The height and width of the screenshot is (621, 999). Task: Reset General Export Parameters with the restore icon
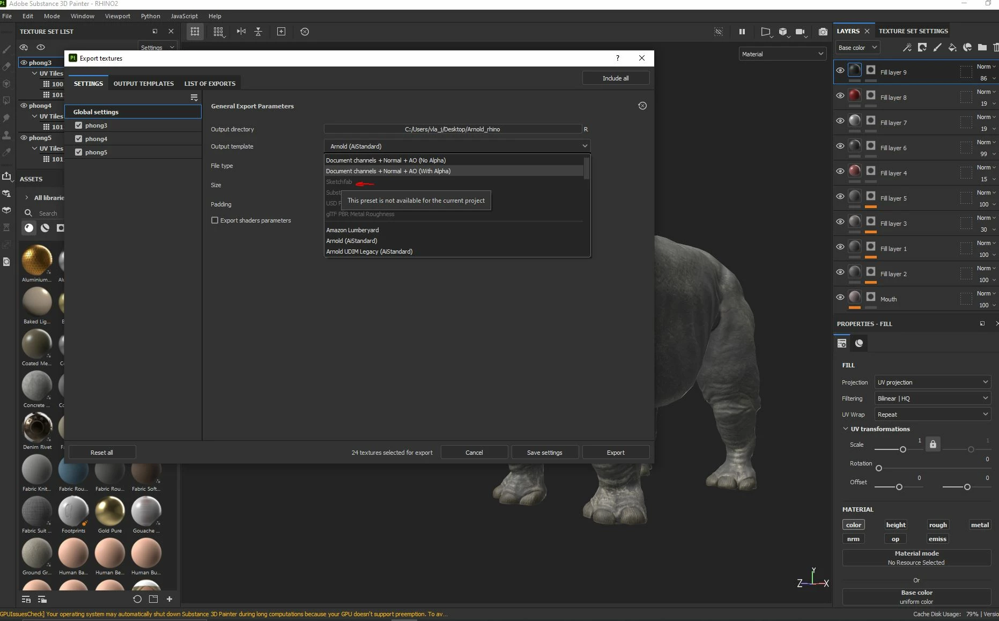[x=642, y=106]
